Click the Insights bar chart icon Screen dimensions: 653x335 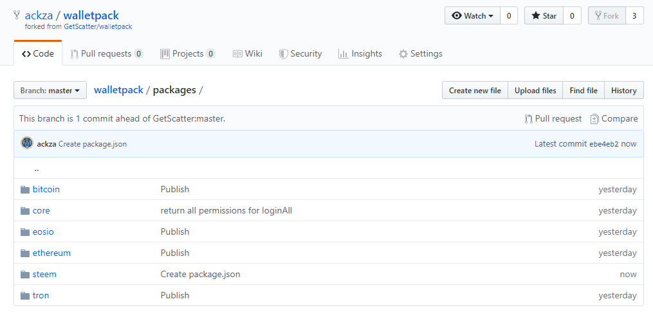tap(343, 54)
